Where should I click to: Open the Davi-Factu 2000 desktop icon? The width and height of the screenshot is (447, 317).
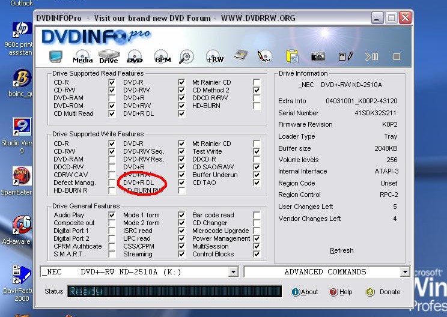[22, 274]
